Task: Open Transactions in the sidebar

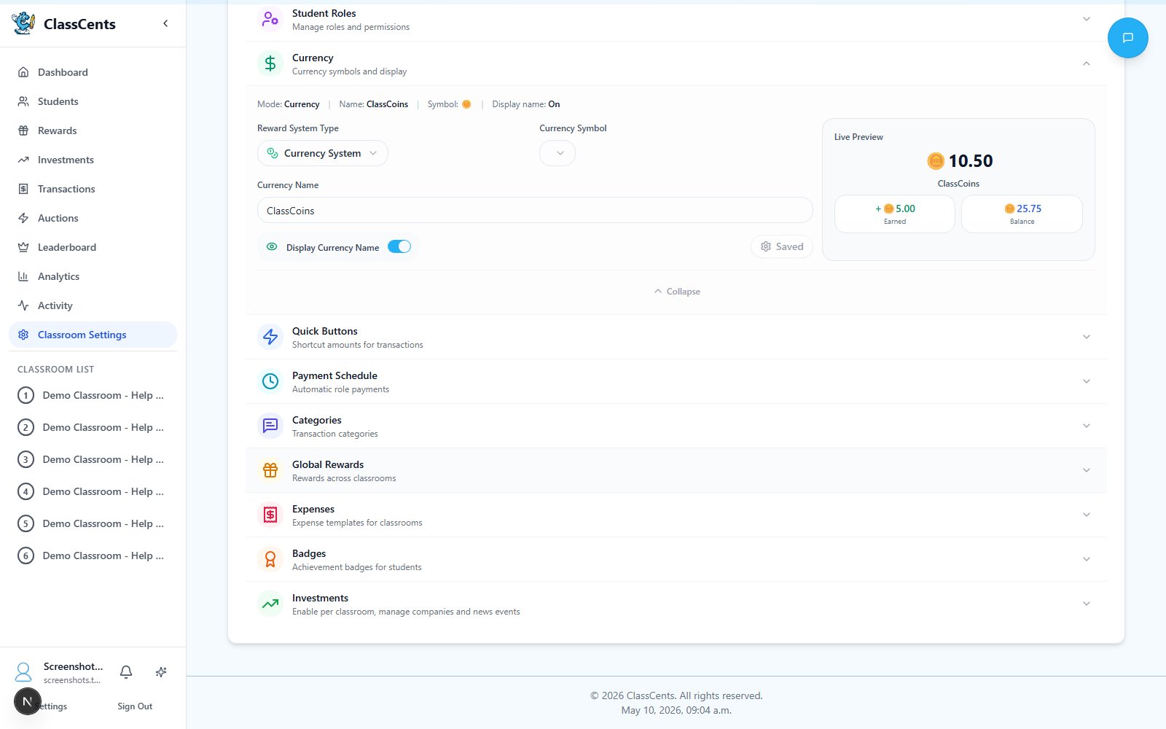Action: tap(93, 189)
